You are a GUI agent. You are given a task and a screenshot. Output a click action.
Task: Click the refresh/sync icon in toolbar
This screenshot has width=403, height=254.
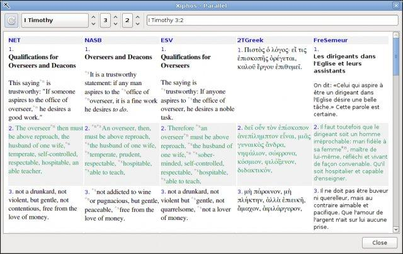click(11, 21)
